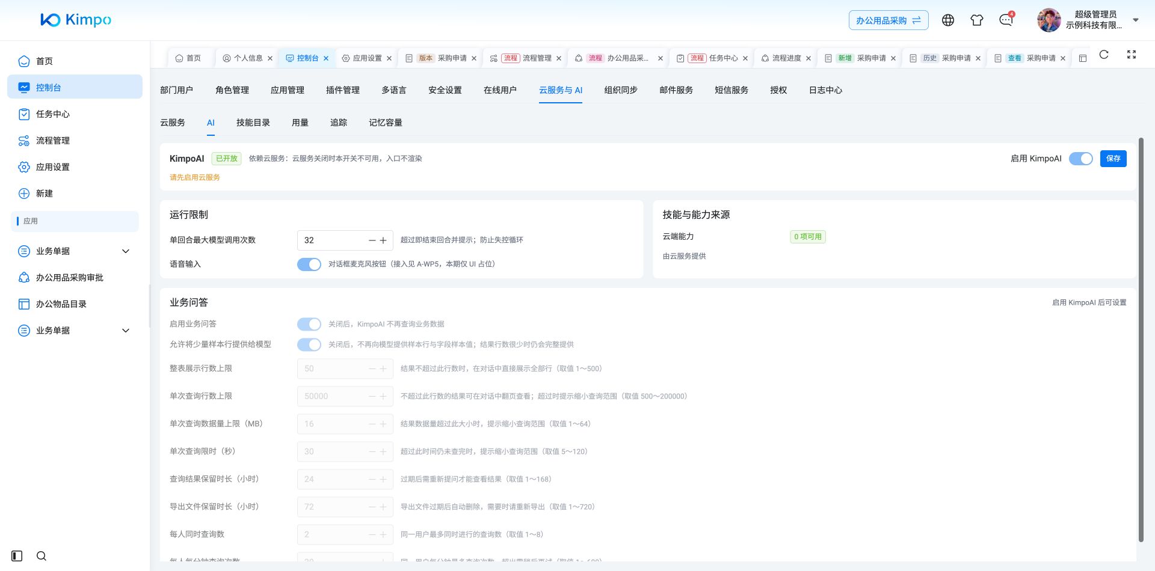Click the vertical scrollbar on the right

tap(1141, 340)
